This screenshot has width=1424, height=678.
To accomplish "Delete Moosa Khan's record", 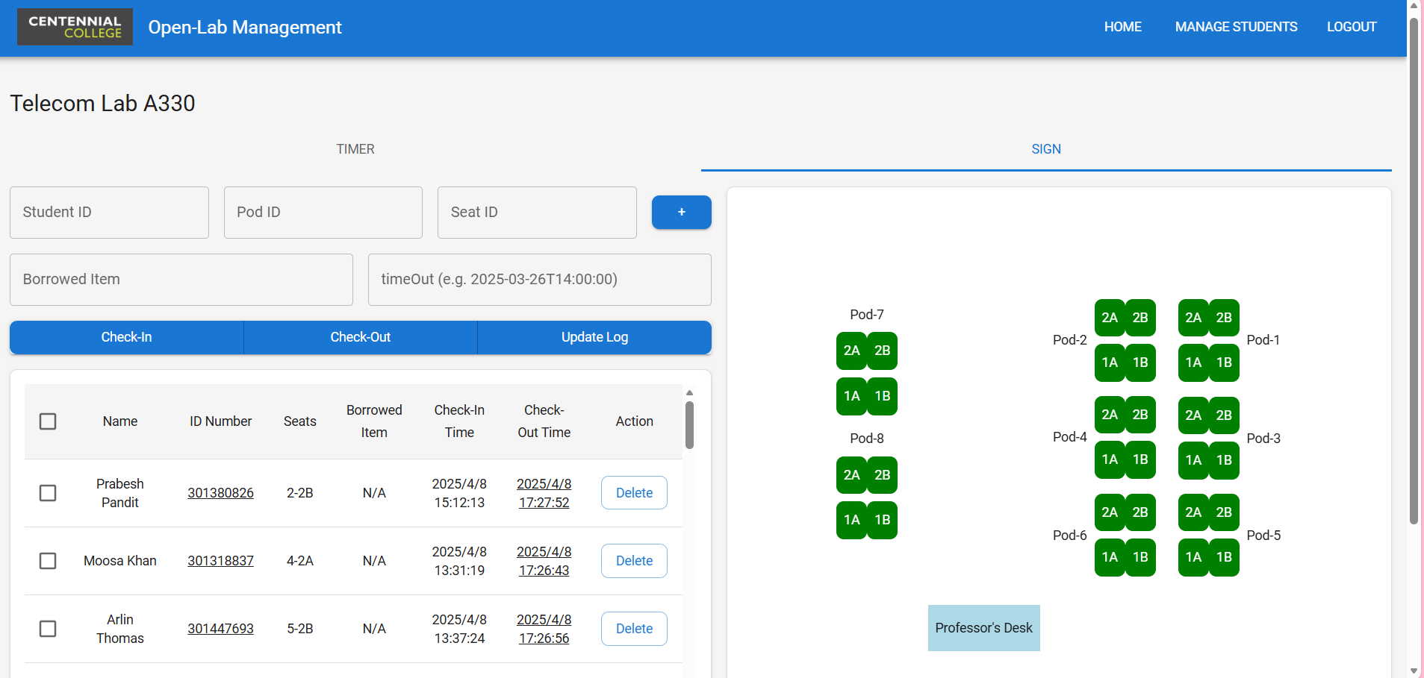I will click(x=633, y=560).
